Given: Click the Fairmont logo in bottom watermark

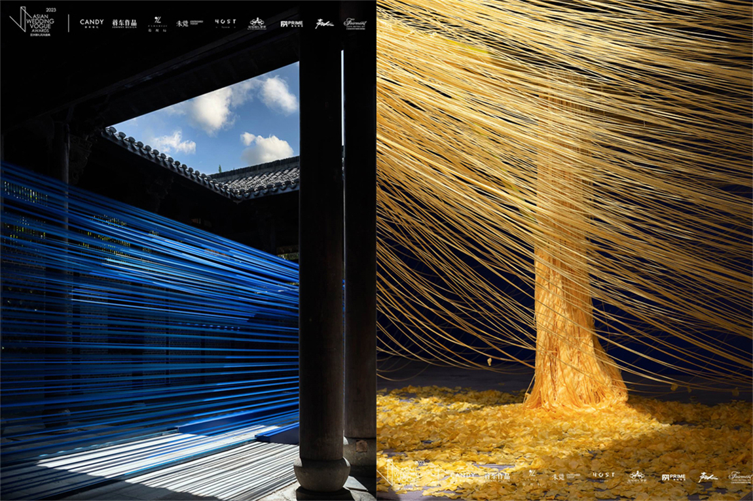Looking at the screenshot, I should tap(741, 477).
